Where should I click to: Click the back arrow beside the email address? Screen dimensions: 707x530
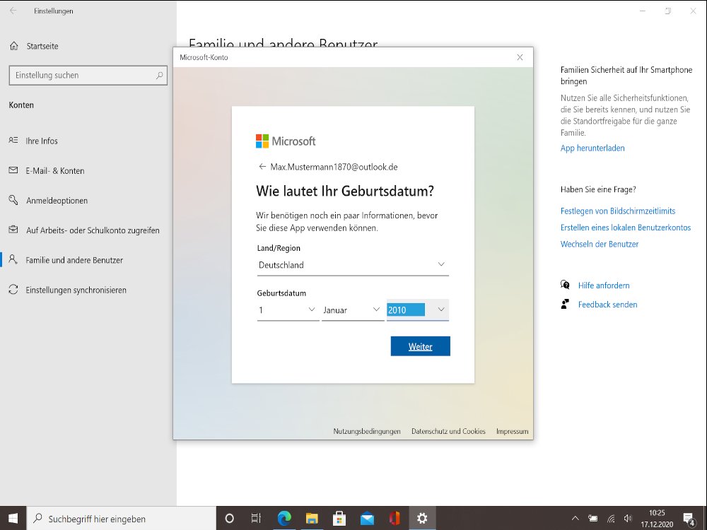[x=262, y=167]
